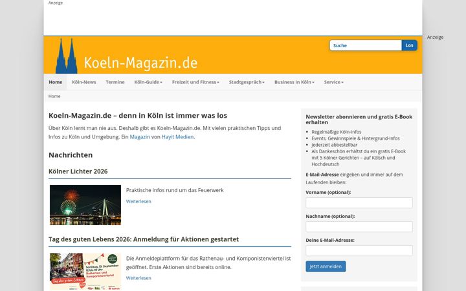The height and width of the screenshot is (291, 466).
Task: Open the Tag des guten Lebens headline
Action: (144, 239)
